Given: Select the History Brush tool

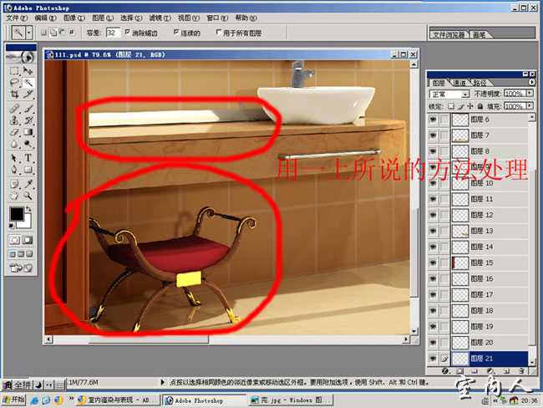Looking at the screenshot, I should coord(28,120).
